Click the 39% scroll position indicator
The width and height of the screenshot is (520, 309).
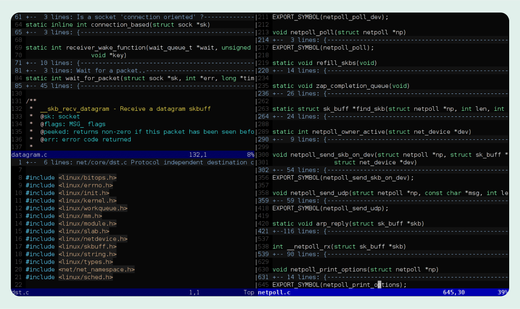click(x=501, y=292)
